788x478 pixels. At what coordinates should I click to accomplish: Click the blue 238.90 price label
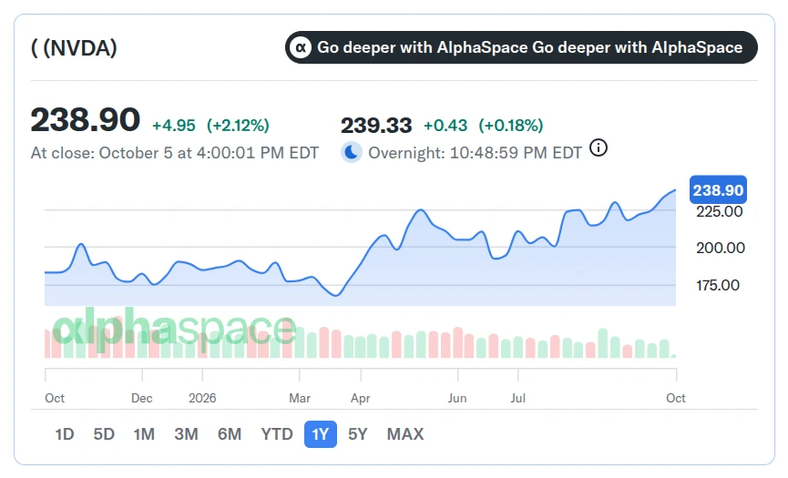718,189
